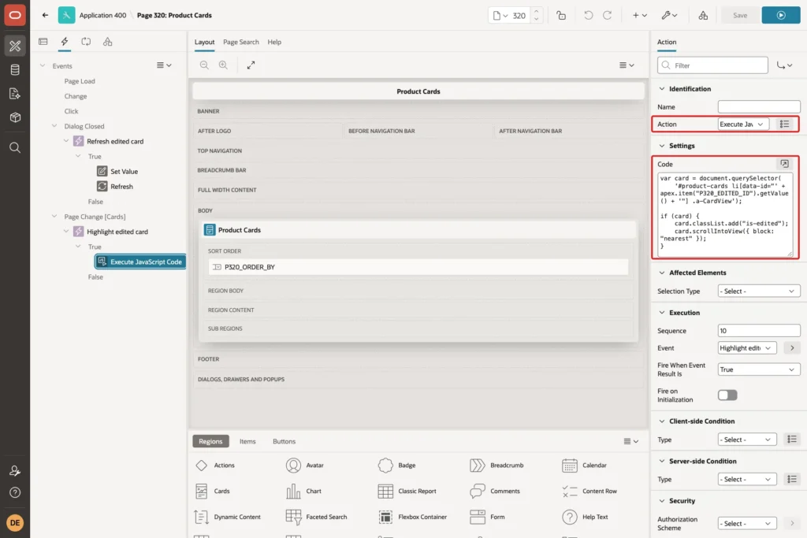Open Gallery cube icon in sidebar
The height and width of the screenshot is (538, 807).
click(x=15, y=117)
